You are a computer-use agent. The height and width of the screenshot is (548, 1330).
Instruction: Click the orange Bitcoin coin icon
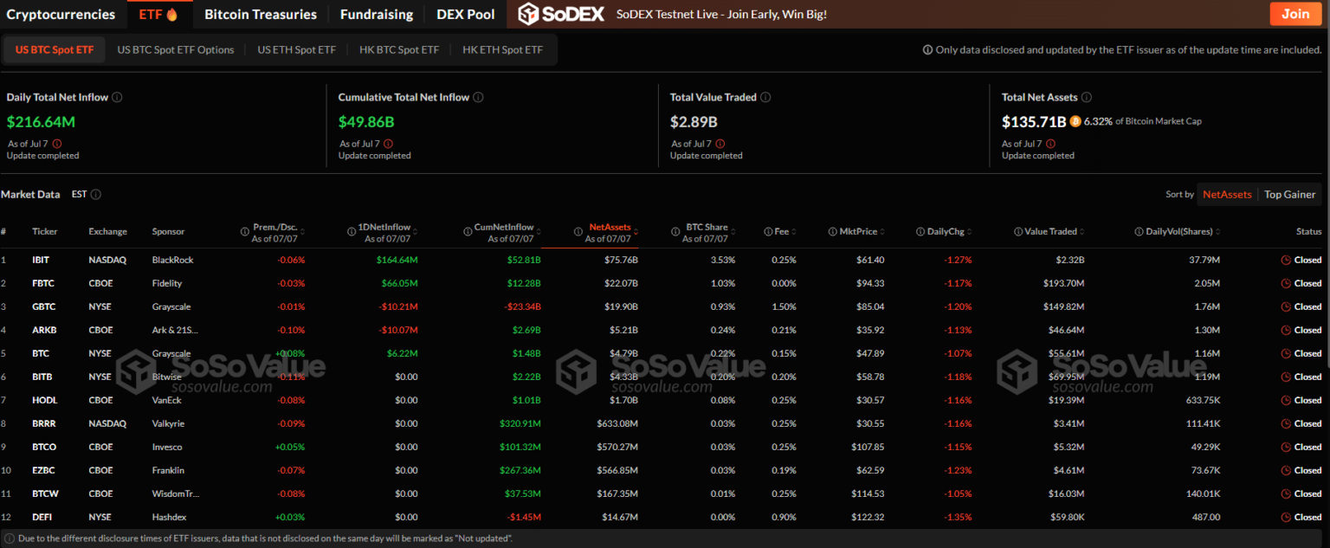tap(1075, 122)
